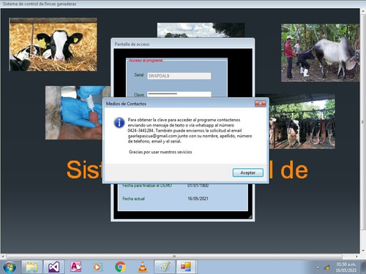This screenshot has width=366, height=274.
Task: Click the Medios de Contactos dialog title
Action: coord(126,104)
